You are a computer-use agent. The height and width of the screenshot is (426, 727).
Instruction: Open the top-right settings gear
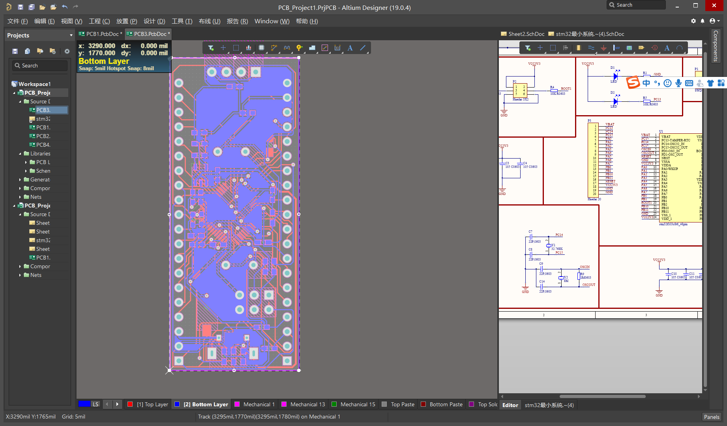pos(693,21)
